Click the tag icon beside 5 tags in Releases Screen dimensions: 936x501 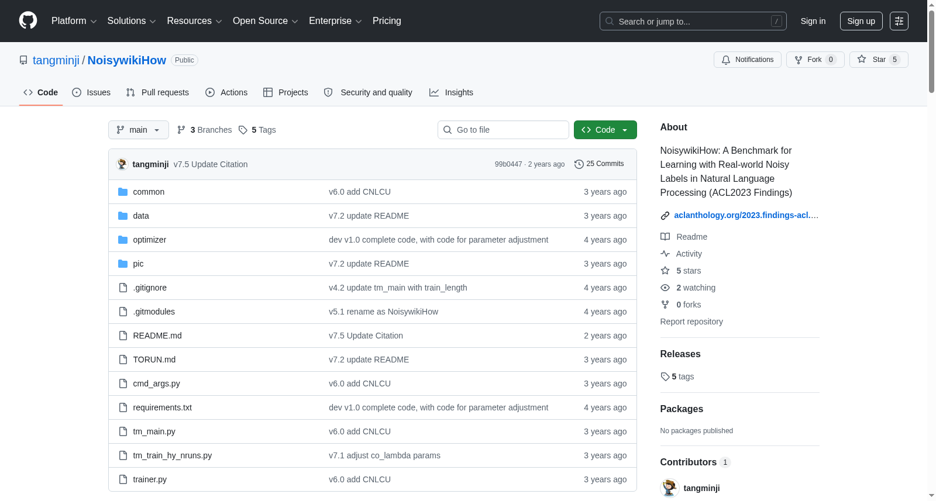(665, 376)
